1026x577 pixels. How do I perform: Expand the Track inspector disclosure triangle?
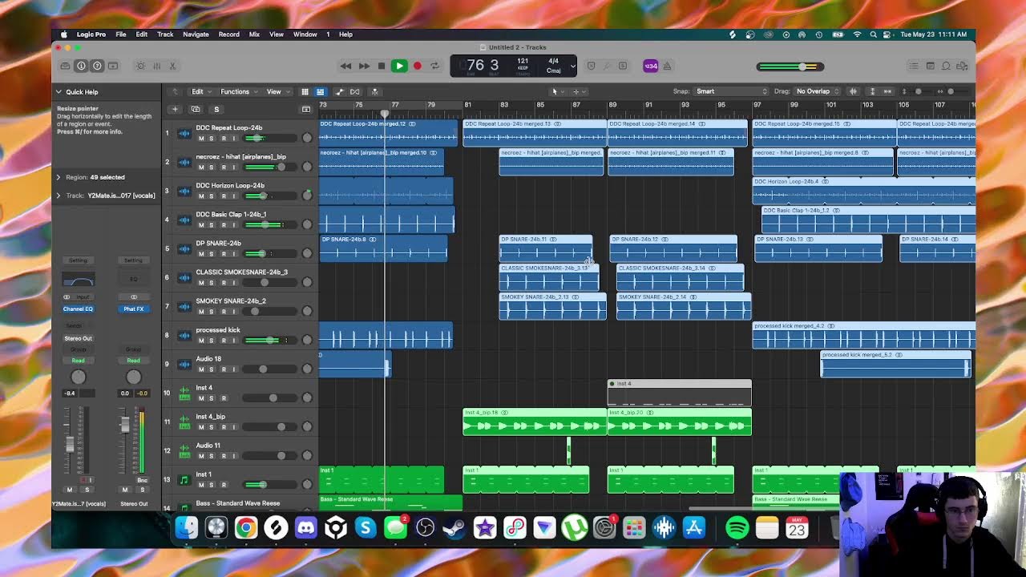[x=59, y=196]
